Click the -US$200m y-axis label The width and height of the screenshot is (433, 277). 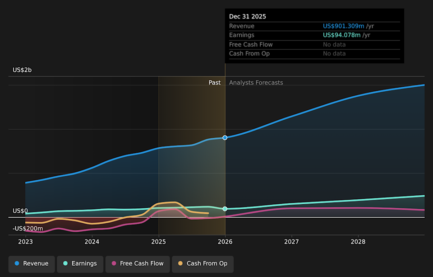[28, 229]
